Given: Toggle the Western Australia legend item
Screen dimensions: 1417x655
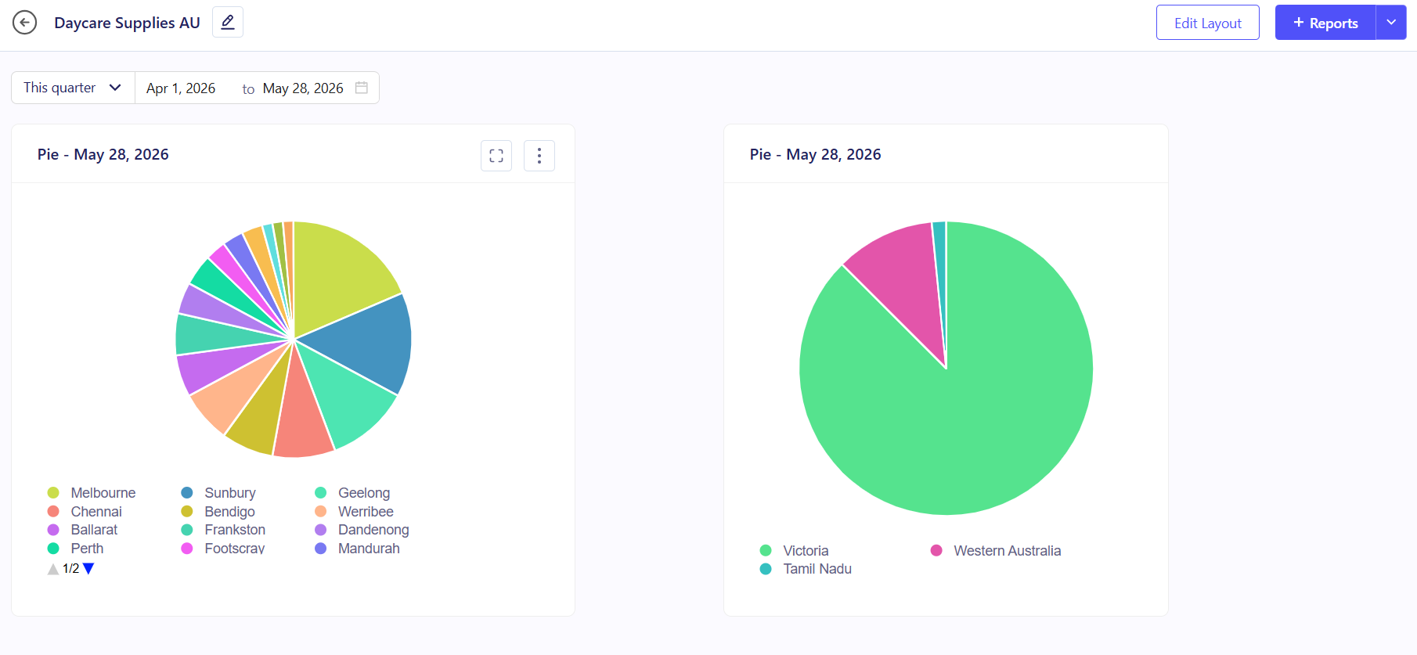Looking at the screenshot, I should [996, 551].
